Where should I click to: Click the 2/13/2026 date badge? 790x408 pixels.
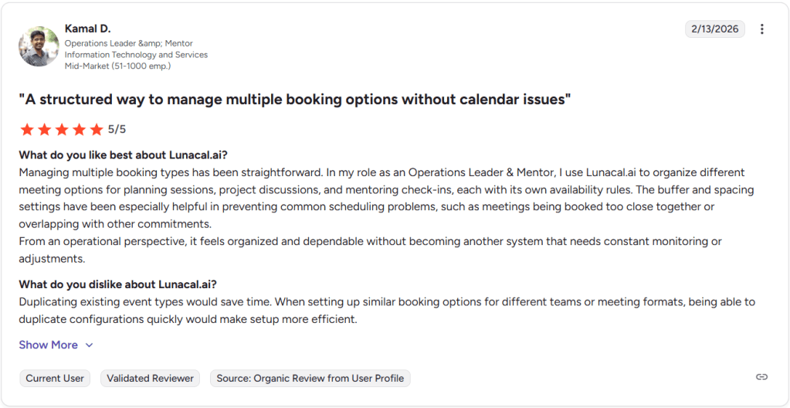click(x=714, y=29)
